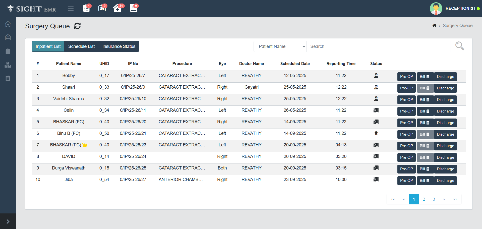
Task: Toggle the hamburger menu in header
Action: (71, 9)
